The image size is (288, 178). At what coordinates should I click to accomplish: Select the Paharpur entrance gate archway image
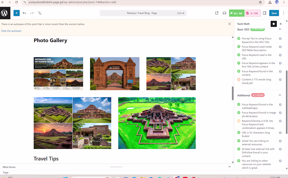tap(115, 74)
